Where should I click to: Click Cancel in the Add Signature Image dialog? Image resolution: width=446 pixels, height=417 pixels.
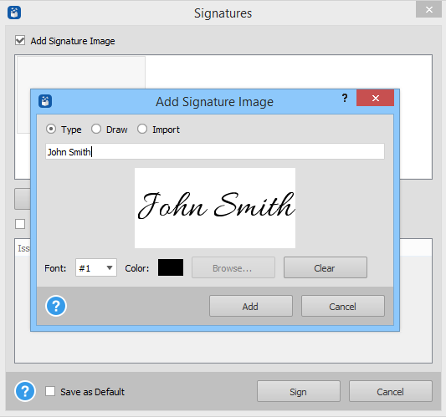click(x=343, y=306)
